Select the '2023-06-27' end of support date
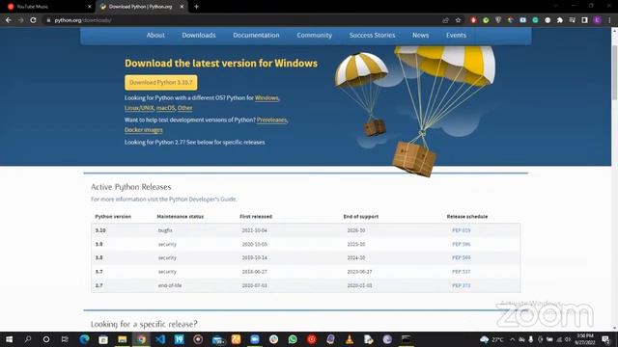Viewport: 618px width, 347px height. pos(359,272)
